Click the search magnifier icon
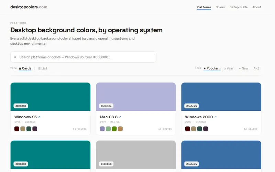Screen dimensions: 275x172 (15, 57)
